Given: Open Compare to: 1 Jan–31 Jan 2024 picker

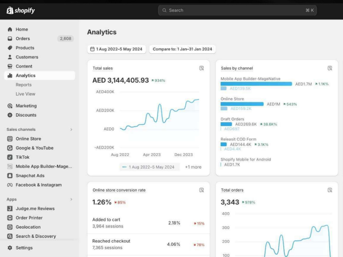Looking at the screenshot, I should pyautogui.click(x=182, y=49).
